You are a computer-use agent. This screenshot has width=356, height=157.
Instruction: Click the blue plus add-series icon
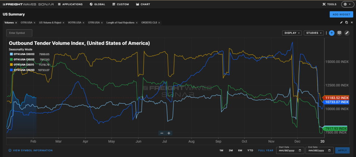coord(332,33)
